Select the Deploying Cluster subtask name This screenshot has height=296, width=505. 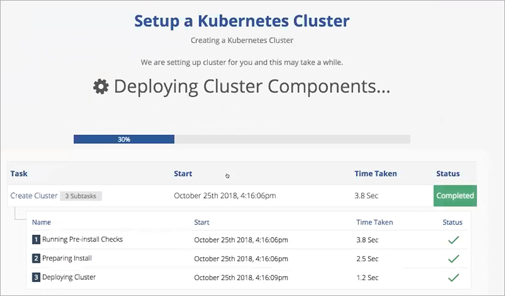pyautogui.click(x=69, y=277)
